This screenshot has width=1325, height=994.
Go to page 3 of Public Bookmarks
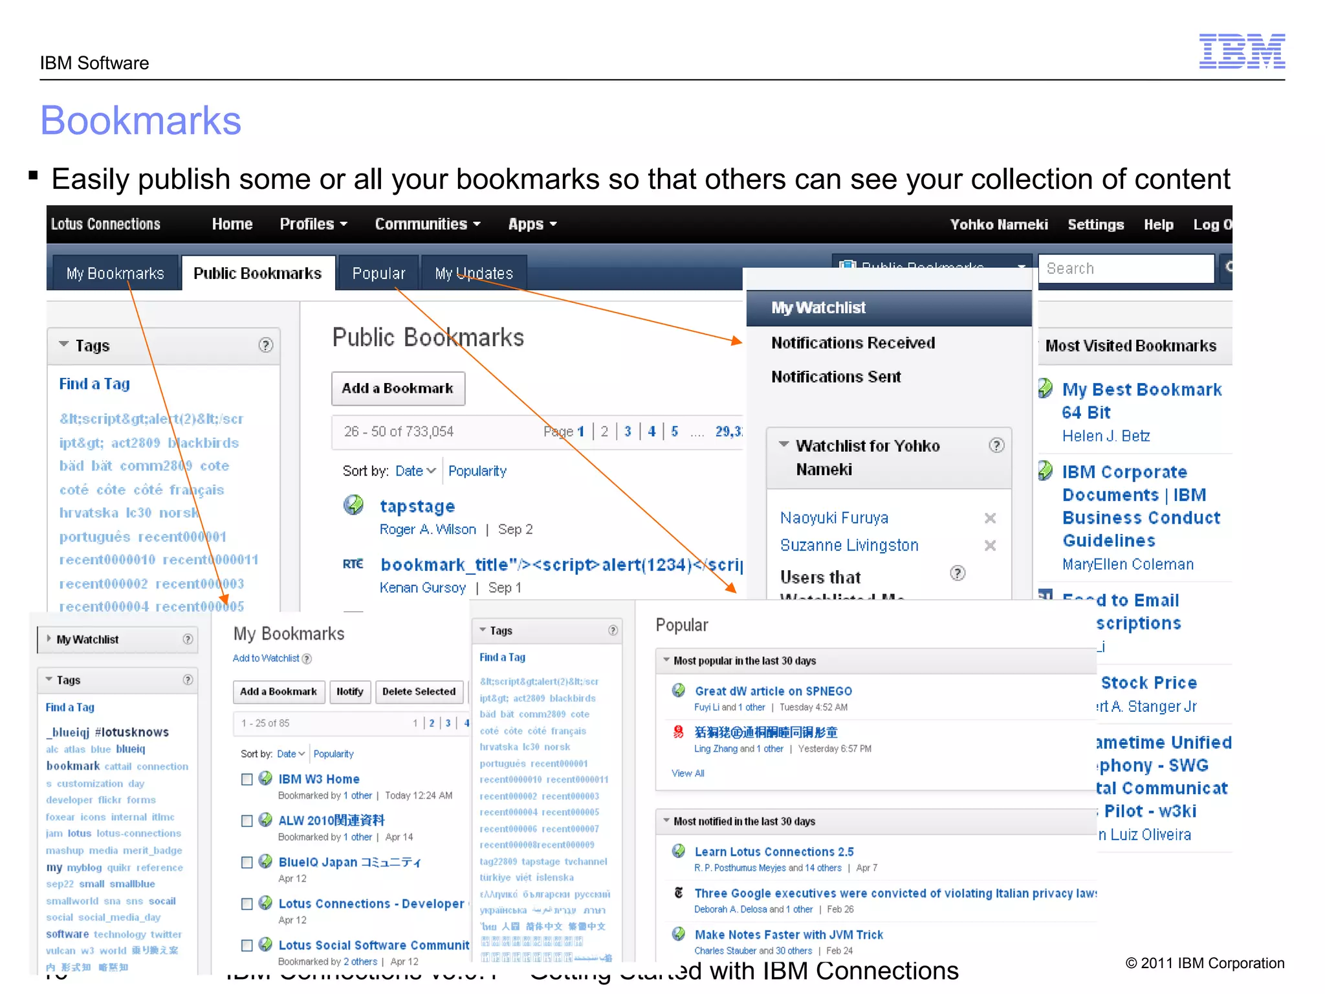pos(628,432)
